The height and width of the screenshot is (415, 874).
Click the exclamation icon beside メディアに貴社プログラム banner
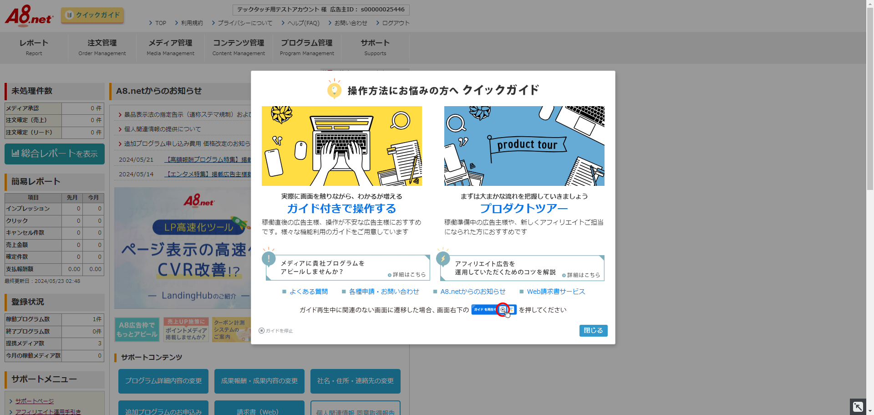269,258
